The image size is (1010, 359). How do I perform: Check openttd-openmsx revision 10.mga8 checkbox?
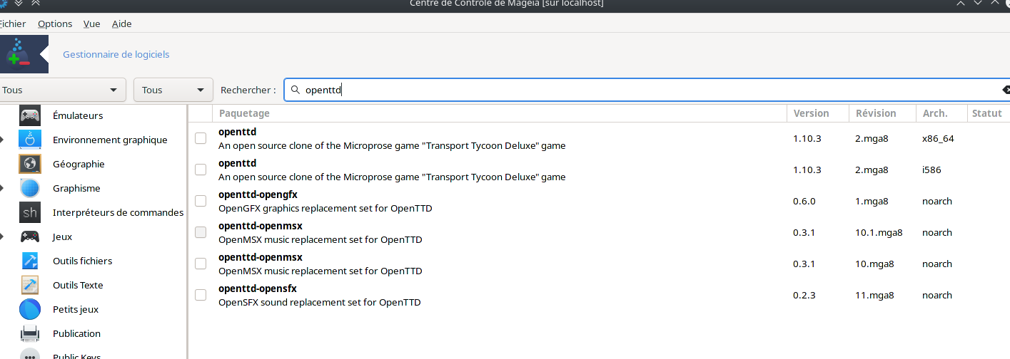tap(201, 264)
